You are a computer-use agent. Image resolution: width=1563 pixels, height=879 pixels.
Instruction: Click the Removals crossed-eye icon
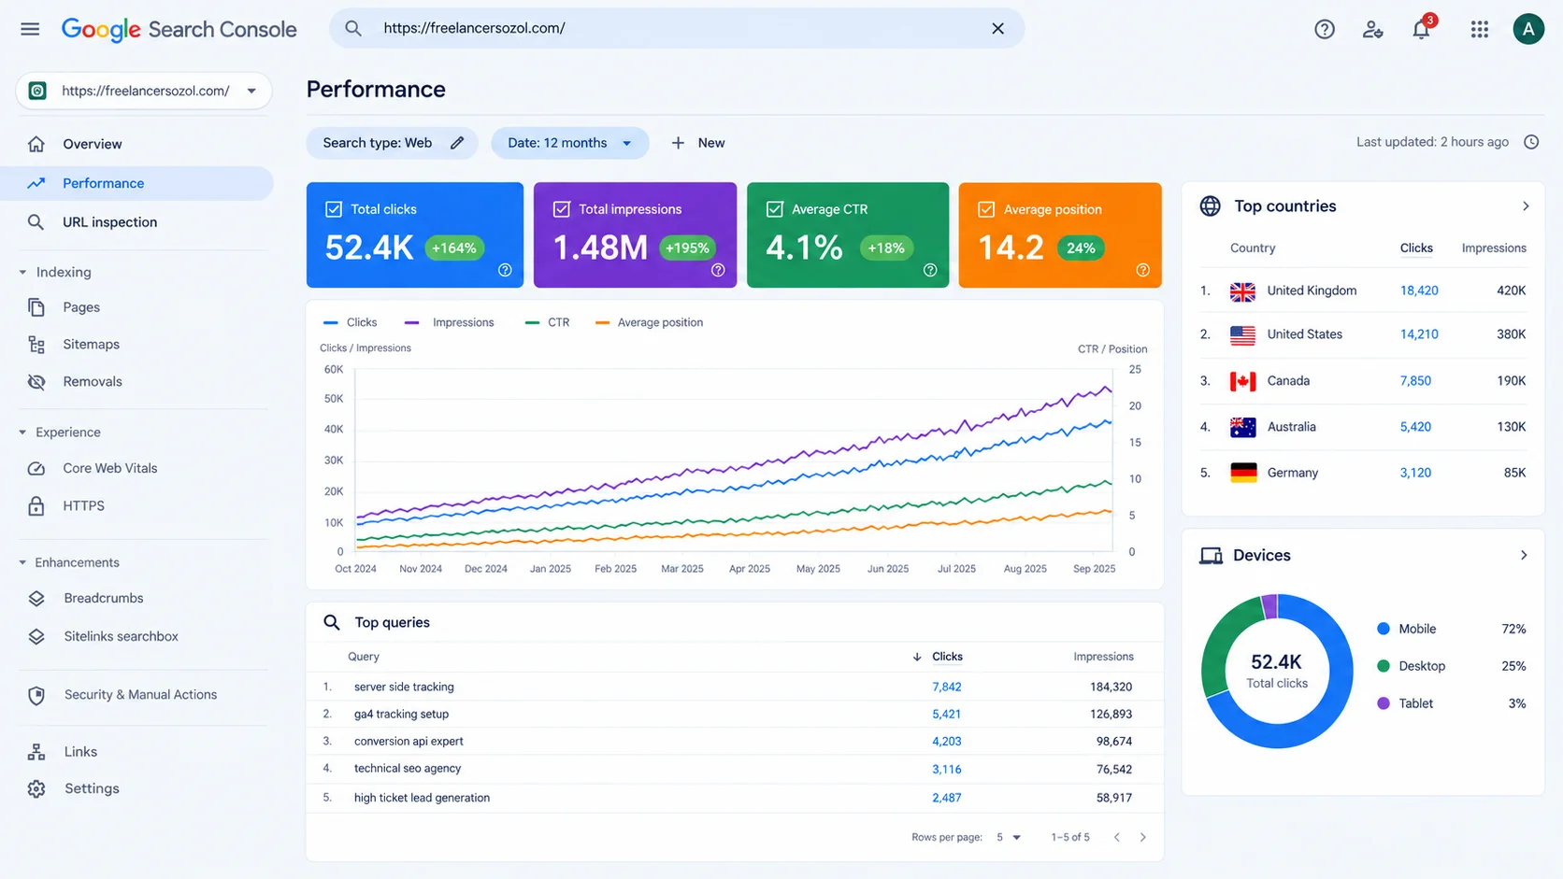(36, 382)
